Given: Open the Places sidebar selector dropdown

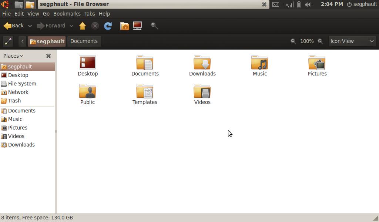Looking at the screenshot, I should pos(13,56).
